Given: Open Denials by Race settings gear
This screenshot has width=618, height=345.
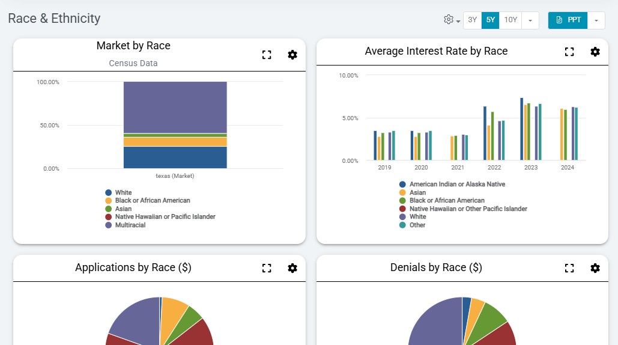Looking at the screenshot, I should [595, 268].
